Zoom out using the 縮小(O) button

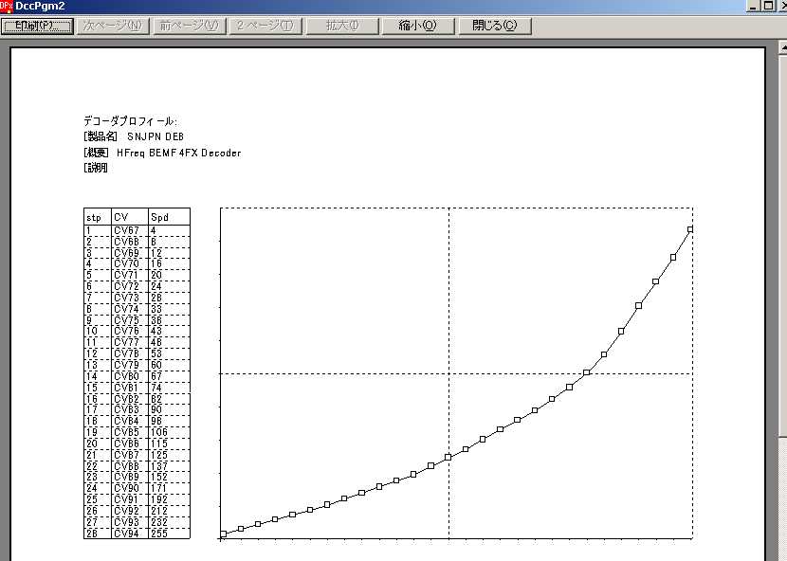(417, 26)
